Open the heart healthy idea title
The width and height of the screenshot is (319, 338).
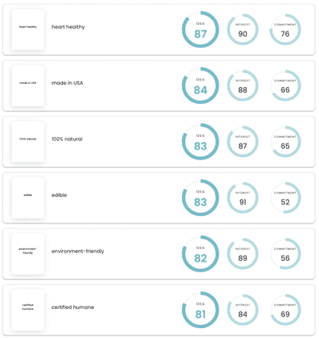[x=68, y=27]
